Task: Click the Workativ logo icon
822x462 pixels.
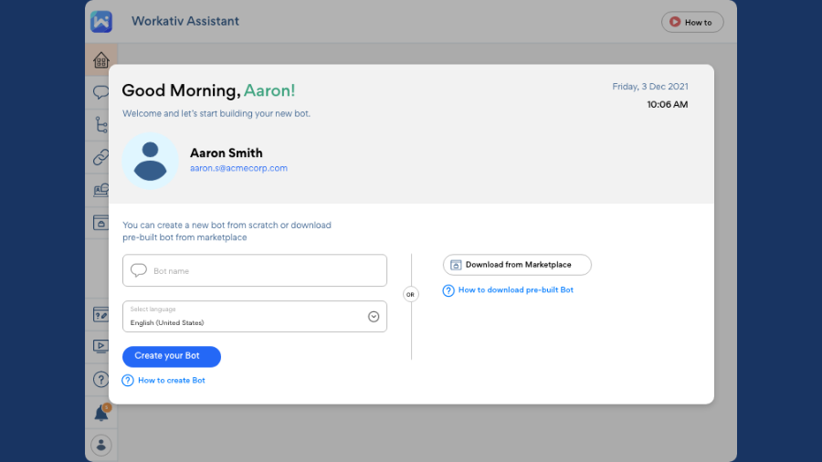Action: [101, 22]
